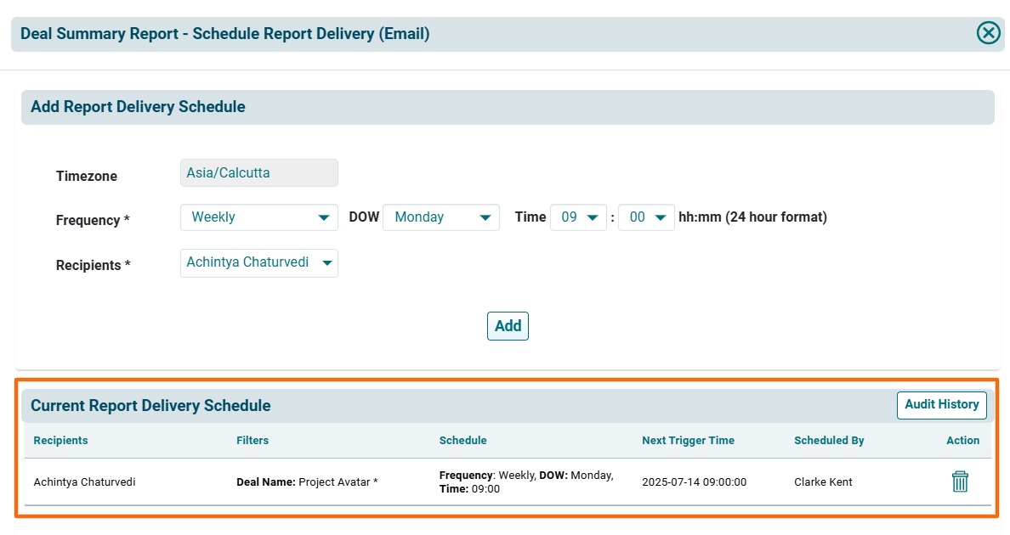Expand the DOW dropdown set to Monday

(440, 217)
